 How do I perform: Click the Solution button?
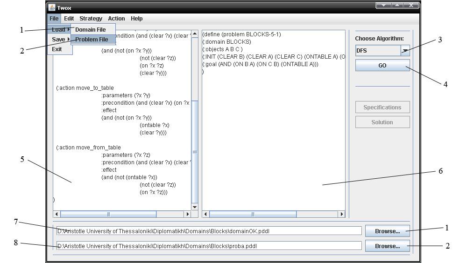[382, 122]
